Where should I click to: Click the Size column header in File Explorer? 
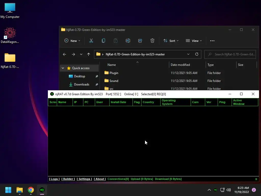(x=241, y=65)
